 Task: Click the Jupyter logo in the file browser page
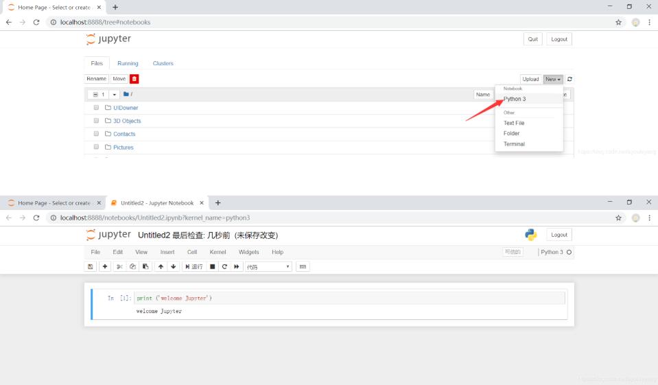coord(108,38)
